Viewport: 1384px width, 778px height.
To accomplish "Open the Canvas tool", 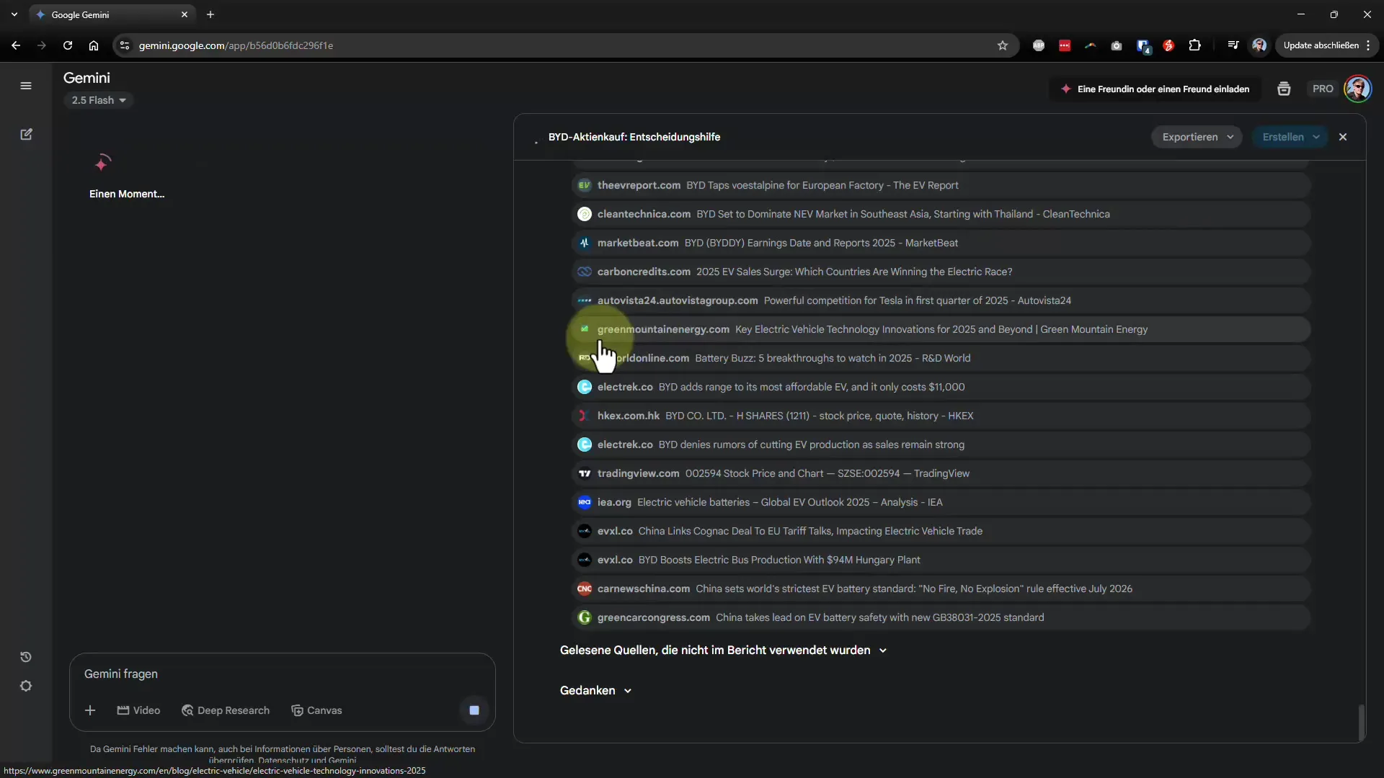I will pos(316,710).
